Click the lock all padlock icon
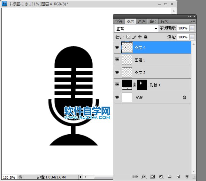Screen dimensions: 206x181 tap(145, 37)
